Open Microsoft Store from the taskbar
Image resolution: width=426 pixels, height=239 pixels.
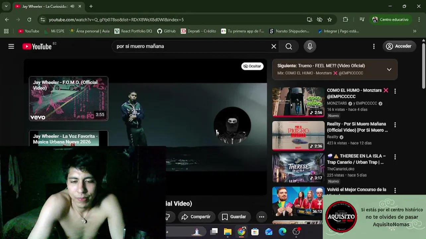point(255,231)
